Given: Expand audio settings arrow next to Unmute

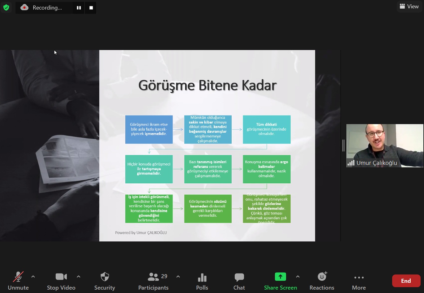Looking at the screenshot, I should 33,277.
